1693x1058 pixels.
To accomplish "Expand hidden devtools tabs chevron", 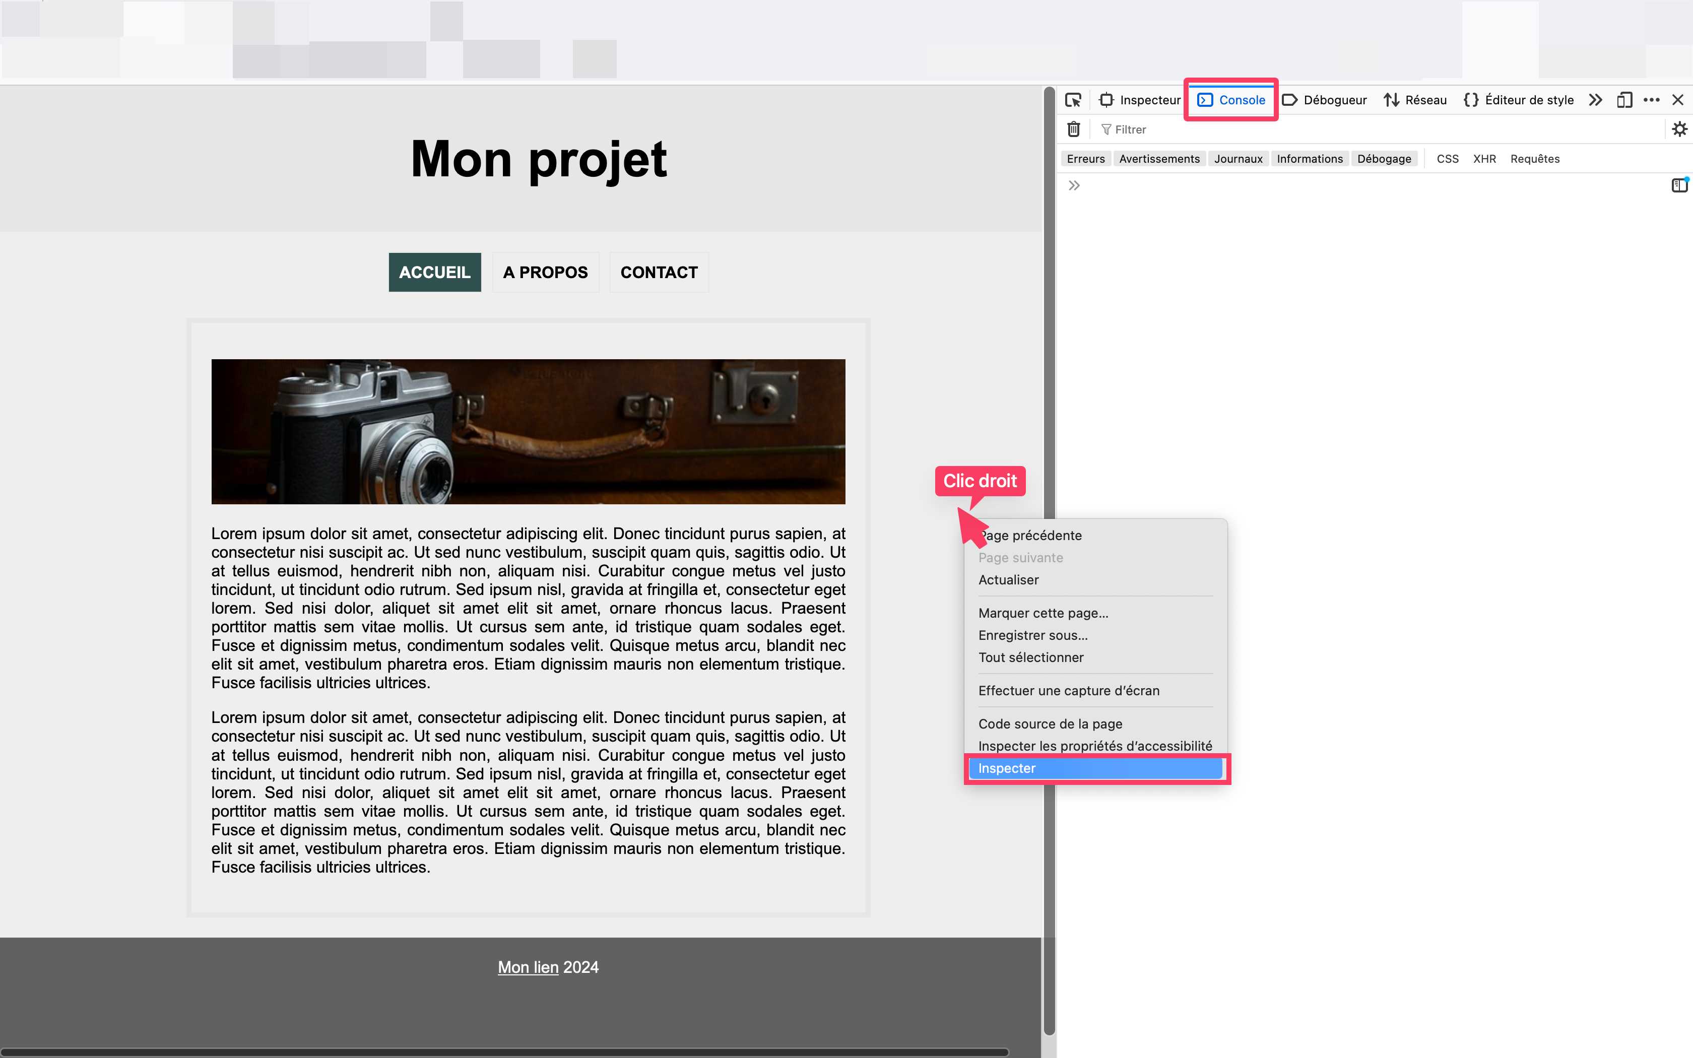I will [x=1596, y=100].
